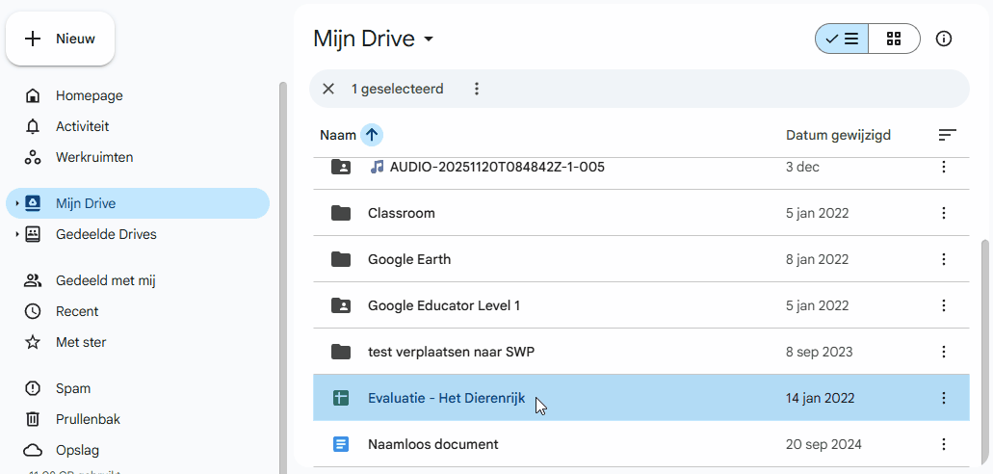Switch to grid view layout
Image resolution: width=993 pixels, height=474 pixels.
[894, 39]
